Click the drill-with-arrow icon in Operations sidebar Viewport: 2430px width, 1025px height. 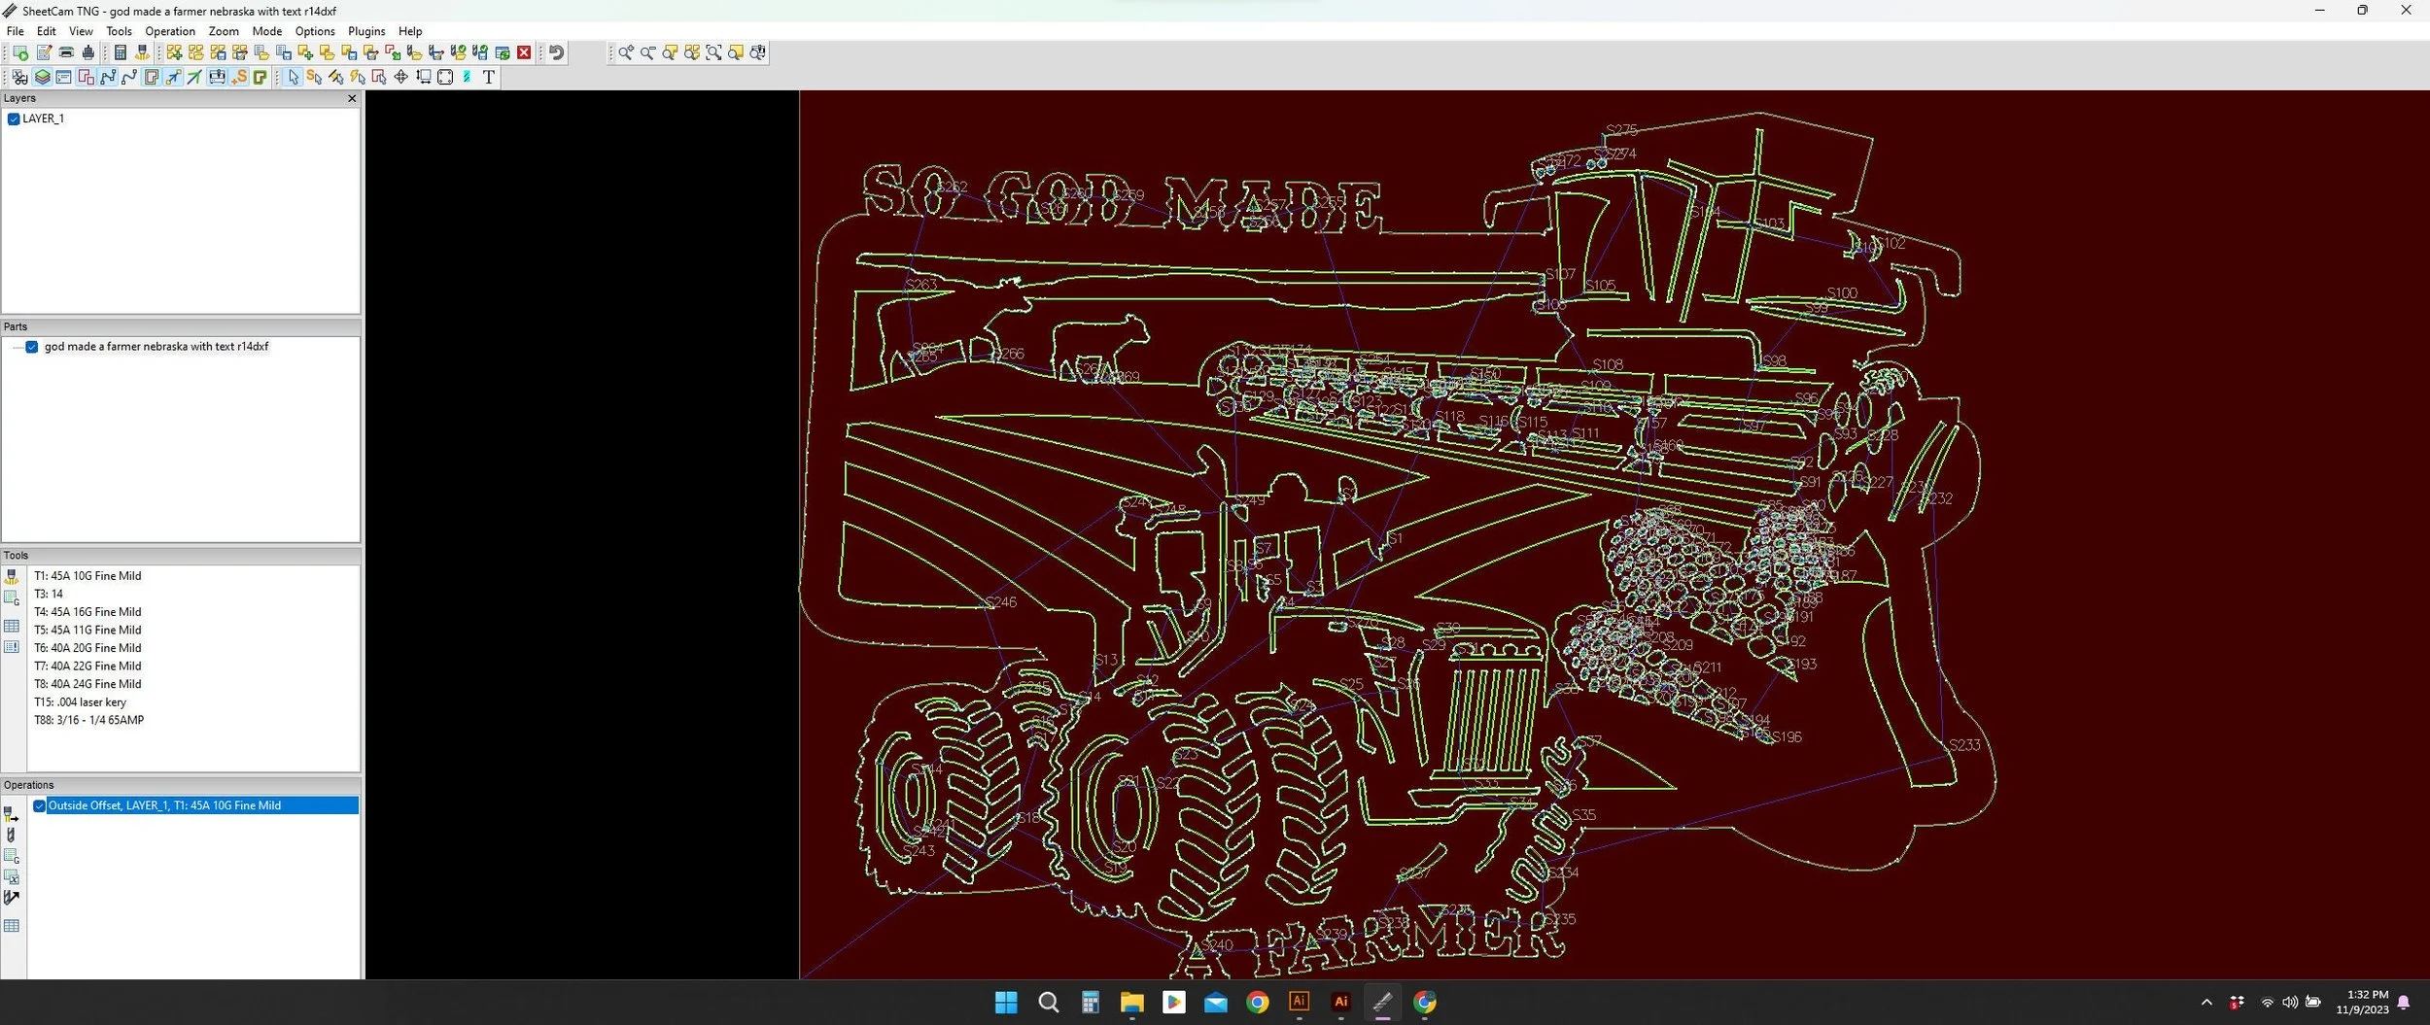pos(12,898)
